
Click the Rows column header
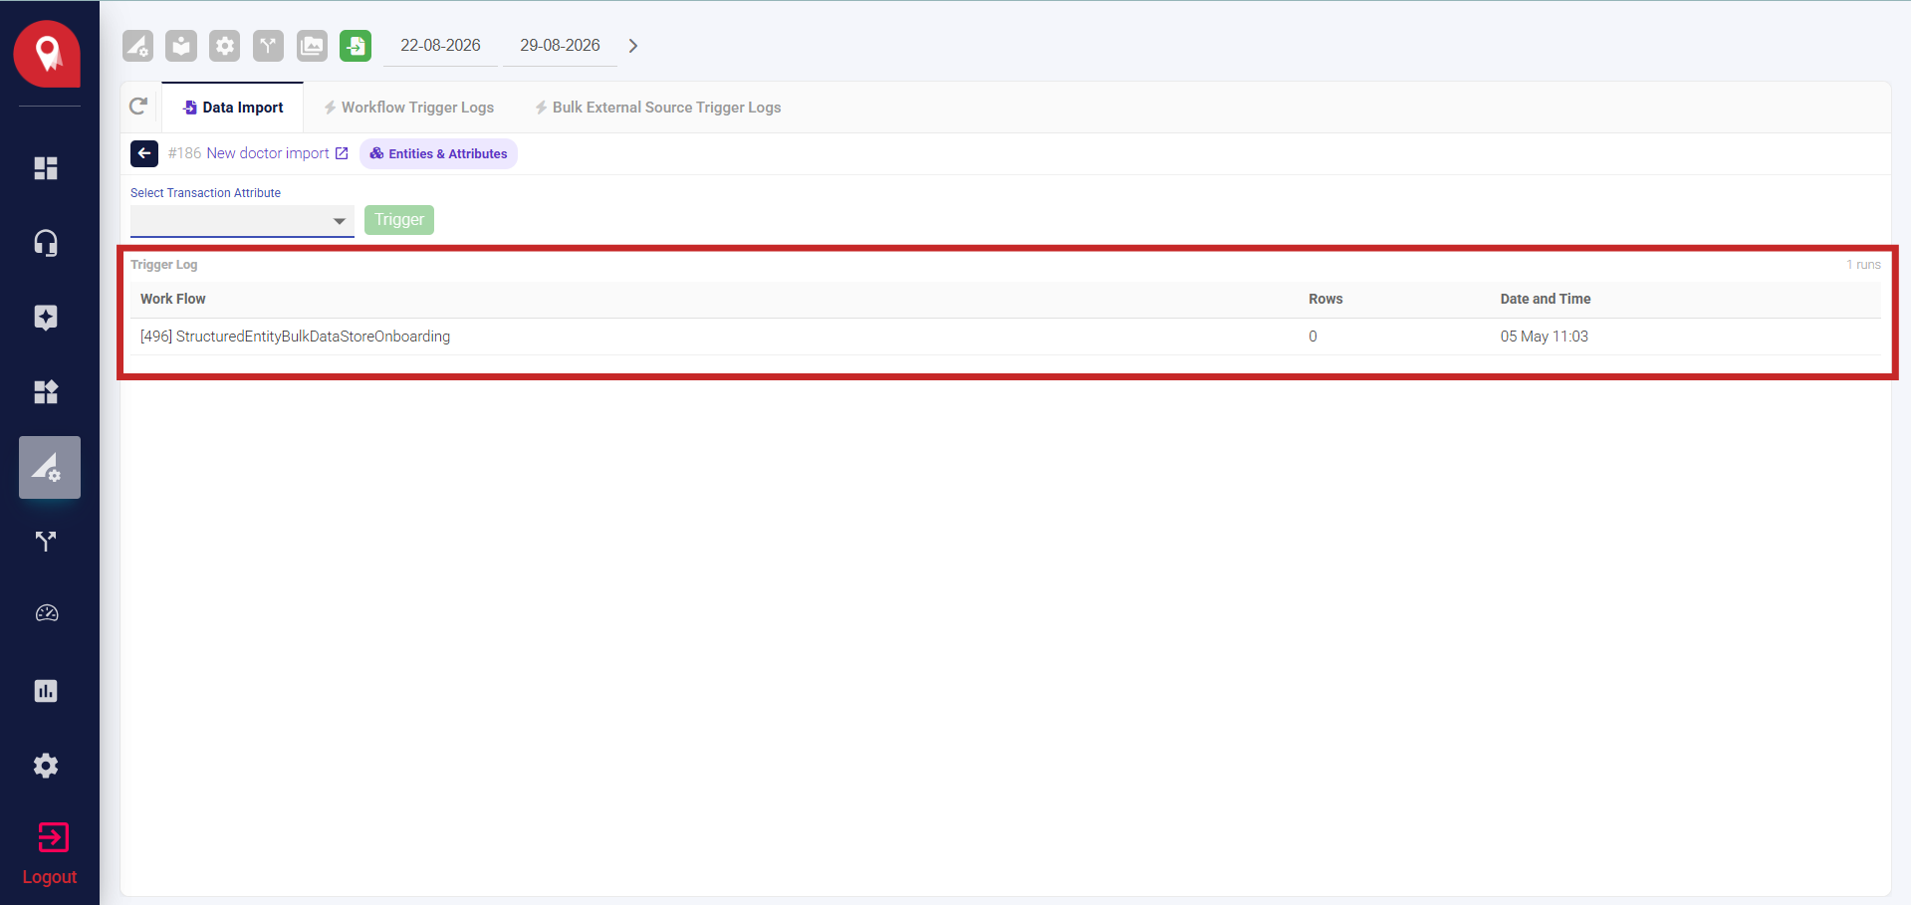pyautogui.click(x=1325, y=299)
